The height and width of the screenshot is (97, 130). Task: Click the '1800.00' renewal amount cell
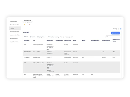[104, 57]
